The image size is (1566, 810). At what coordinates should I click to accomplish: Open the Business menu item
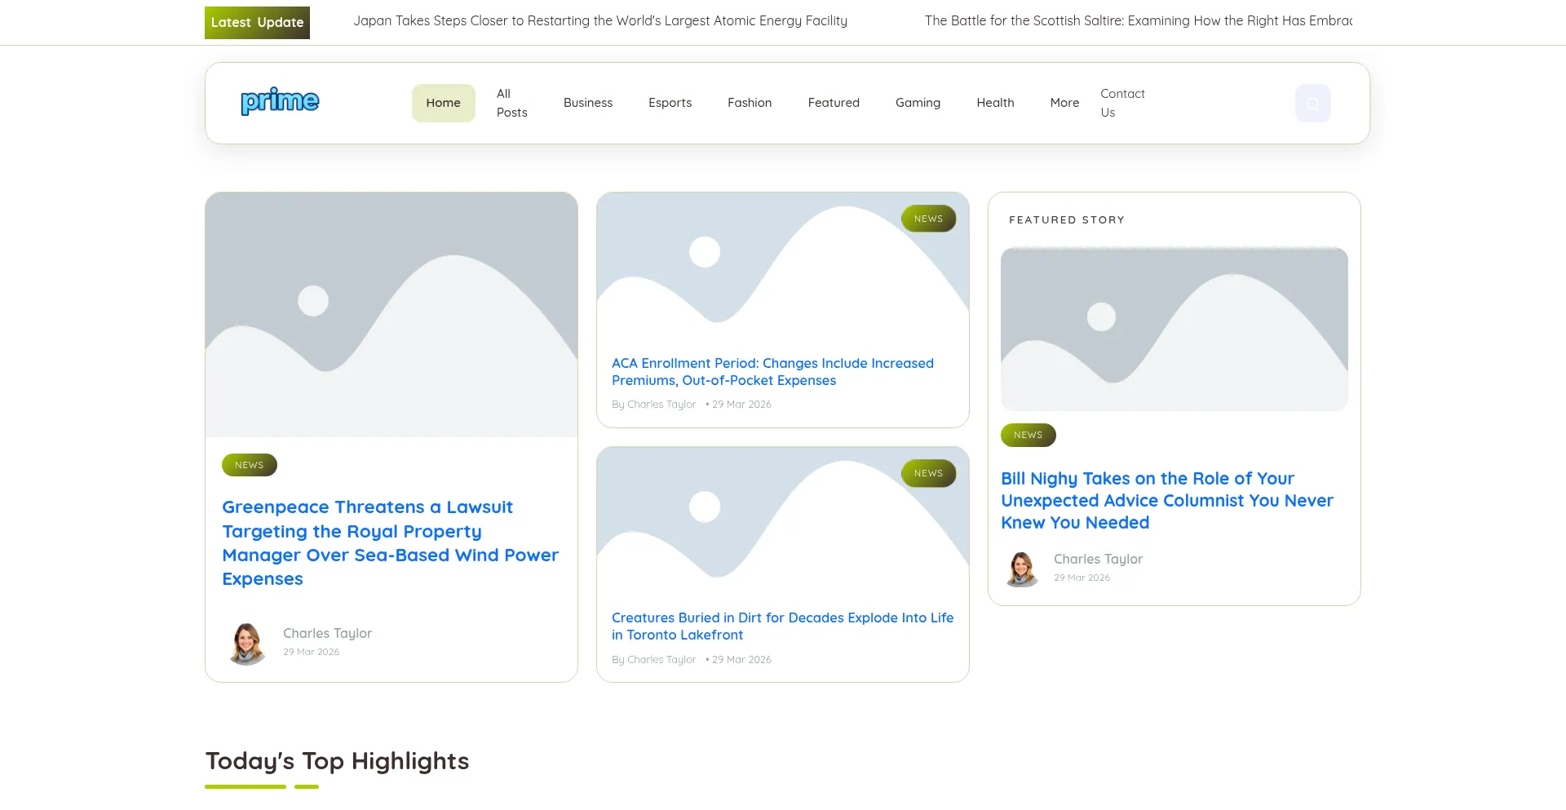[x=587, y=103]
